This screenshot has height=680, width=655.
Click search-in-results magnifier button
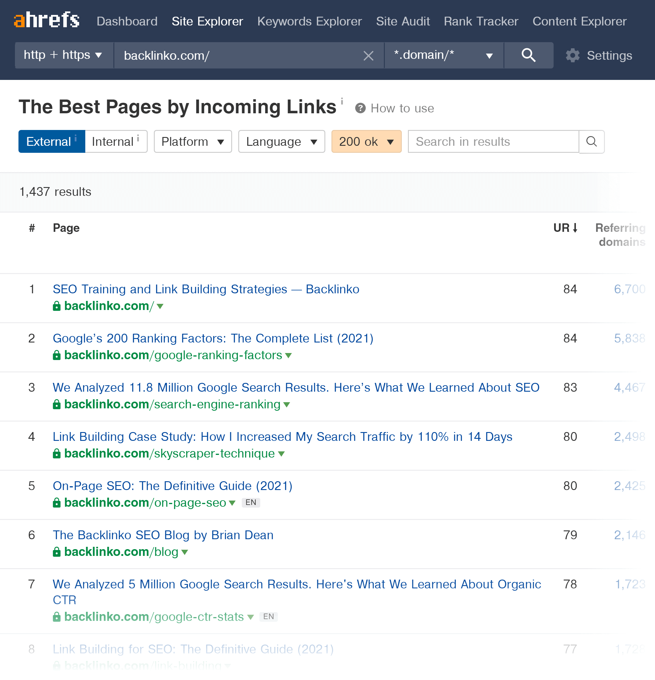tap(591, 142)
